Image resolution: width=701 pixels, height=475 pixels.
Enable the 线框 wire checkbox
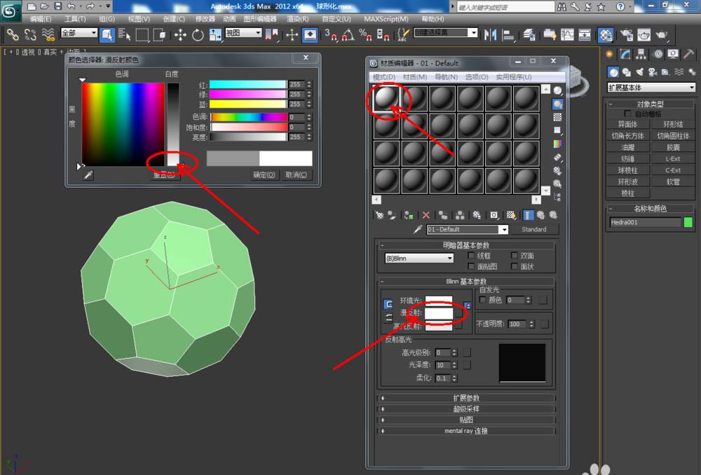click(x=471, y=256)
